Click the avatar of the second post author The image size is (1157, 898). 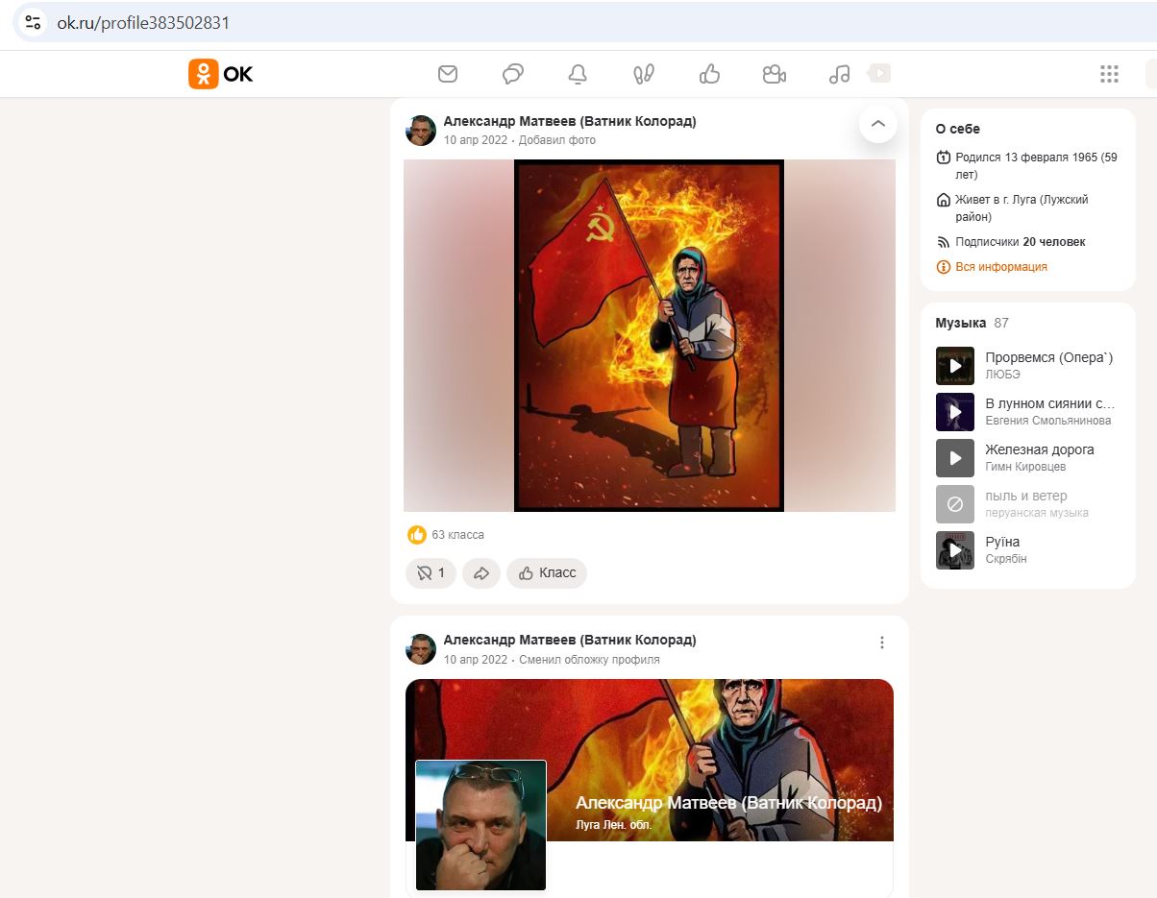point(421,649)
